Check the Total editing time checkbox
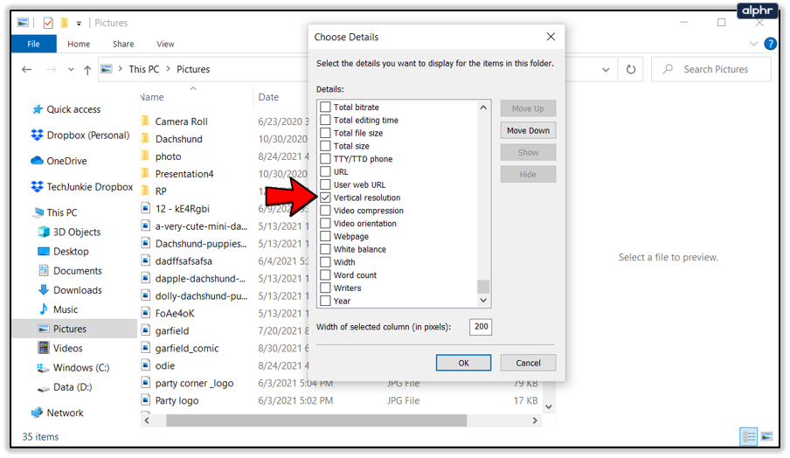 325,120
